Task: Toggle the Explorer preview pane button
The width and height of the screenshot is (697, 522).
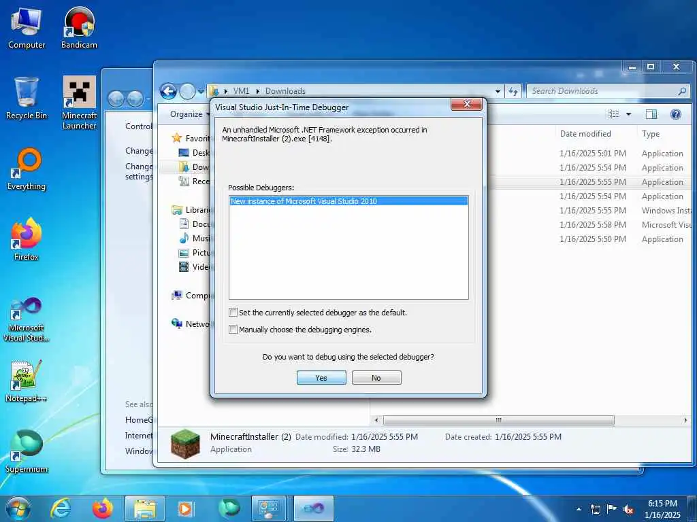Action: [x=651, y=114]
